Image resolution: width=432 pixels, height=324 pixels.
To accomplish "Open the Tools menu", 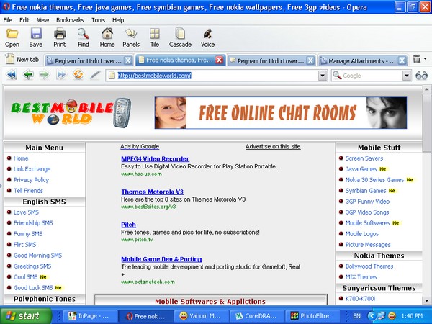I will click(x=99, y=20).
